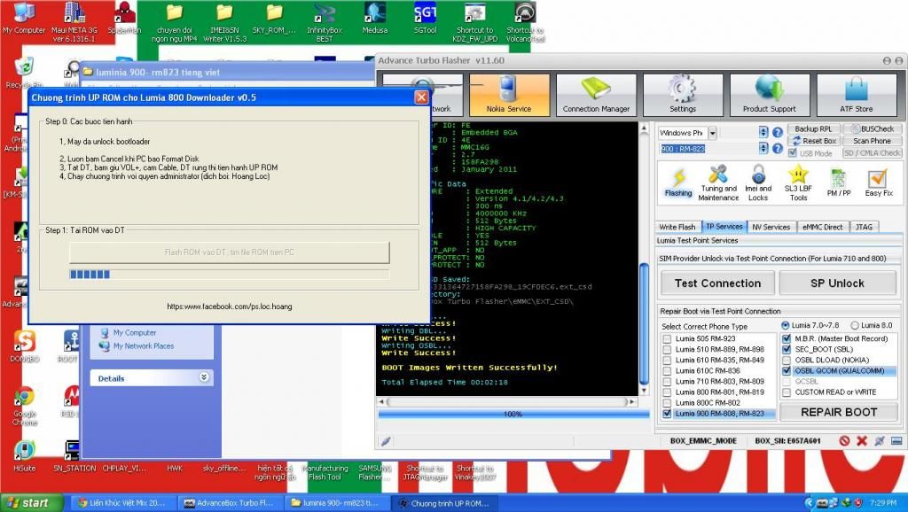The height and width of the screenshot is (512, 908).
Task: Click the REPAIR BOOT button
Action: click(839, 412)
